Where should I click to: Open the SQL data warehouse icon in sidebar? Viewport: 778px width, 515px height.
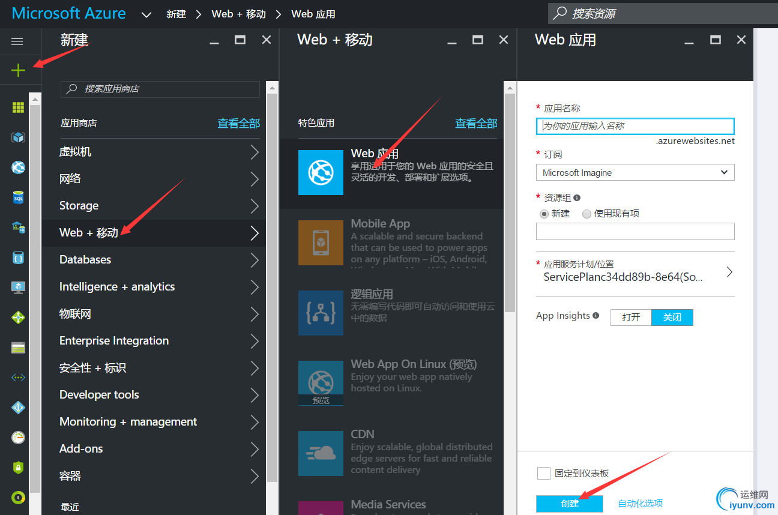point(18,227)
